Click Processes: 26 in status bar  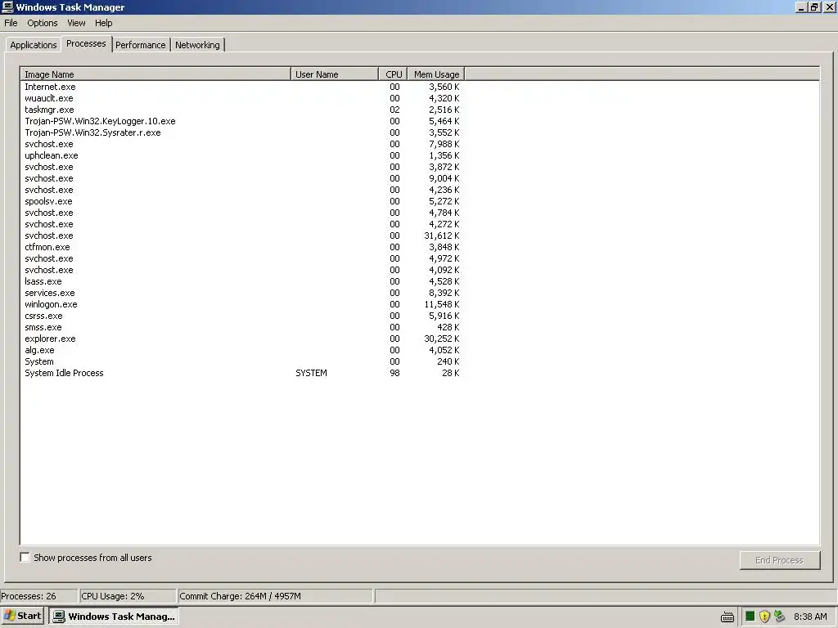(38, 596)
